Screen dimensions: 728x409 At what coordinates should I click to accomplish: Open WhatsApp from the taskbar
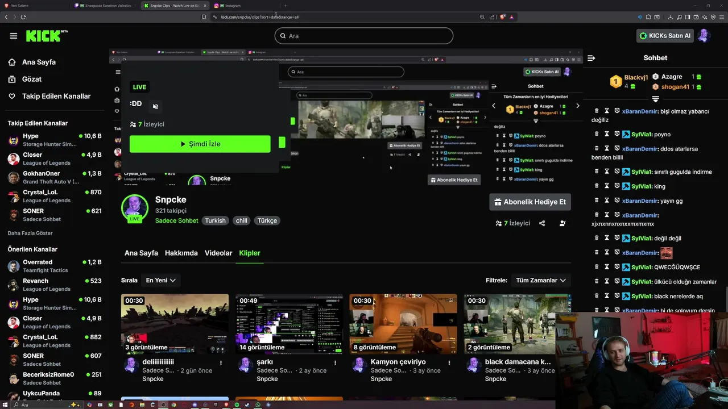point(258,404)
